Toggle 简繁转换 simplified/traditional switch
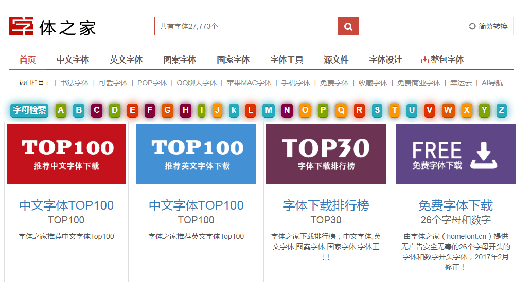The width and height of the screenshot is (531, 282). click(487, 26)
